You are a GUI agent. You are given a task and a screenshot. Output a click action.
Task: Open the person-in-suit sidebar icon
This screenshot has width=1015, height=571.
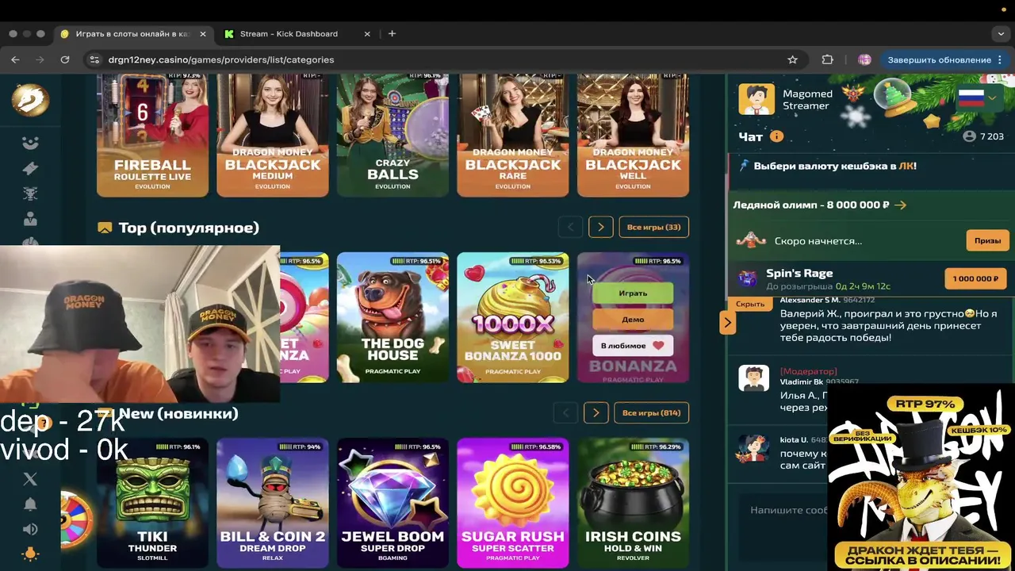pos(30,219)
